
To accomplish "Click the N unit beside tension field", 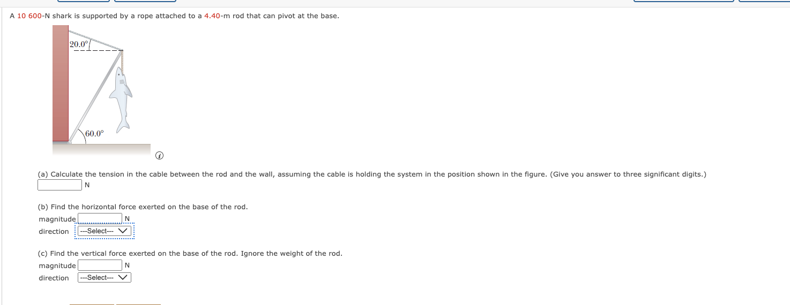I will 87,186.
